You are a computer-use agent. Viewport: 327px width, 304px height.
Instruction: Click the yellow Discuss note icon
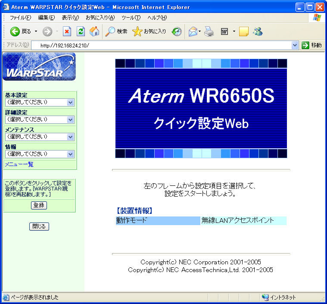tap(244, 31)
